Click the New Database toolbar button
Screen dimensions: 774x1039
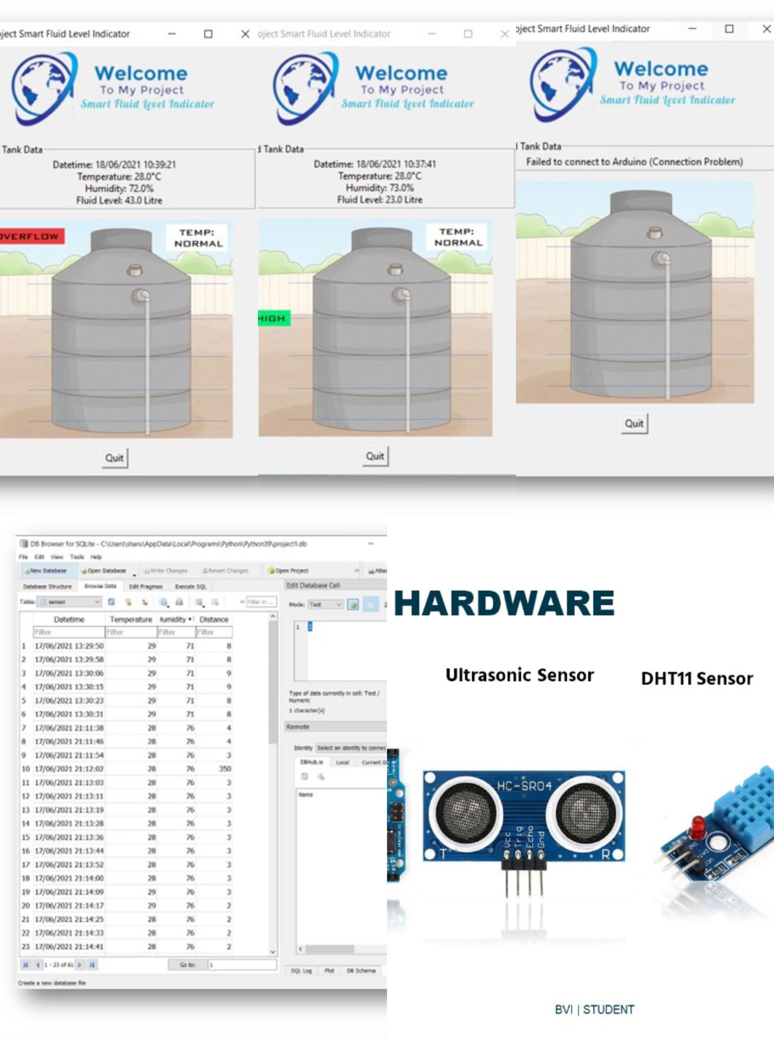point(46,570)
